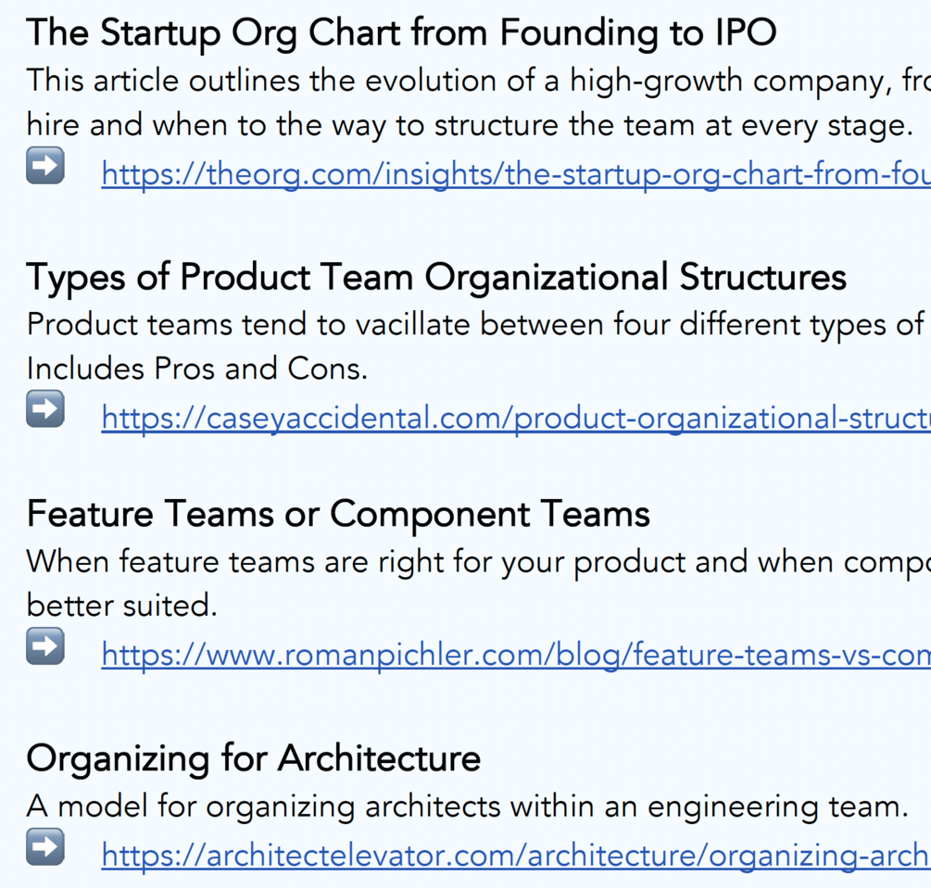Click the line starting 'When feature teams are right'
The height and width of the screenshot is (888, 931).
[478, 562]
